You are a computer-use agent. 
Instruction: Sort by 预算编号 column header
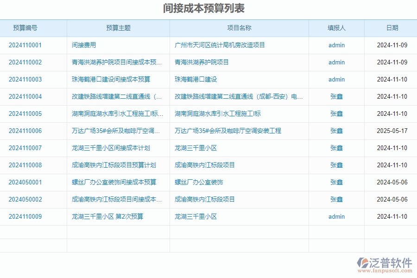click(x=25, y=27)
